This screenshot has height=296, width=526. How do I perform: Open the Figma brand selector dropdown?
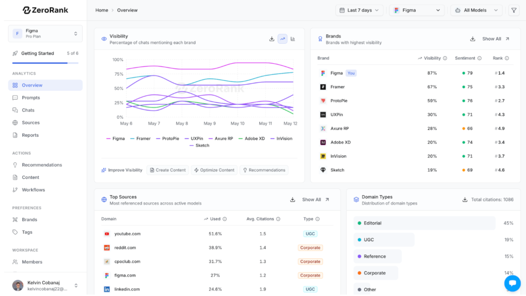[417, 10]
